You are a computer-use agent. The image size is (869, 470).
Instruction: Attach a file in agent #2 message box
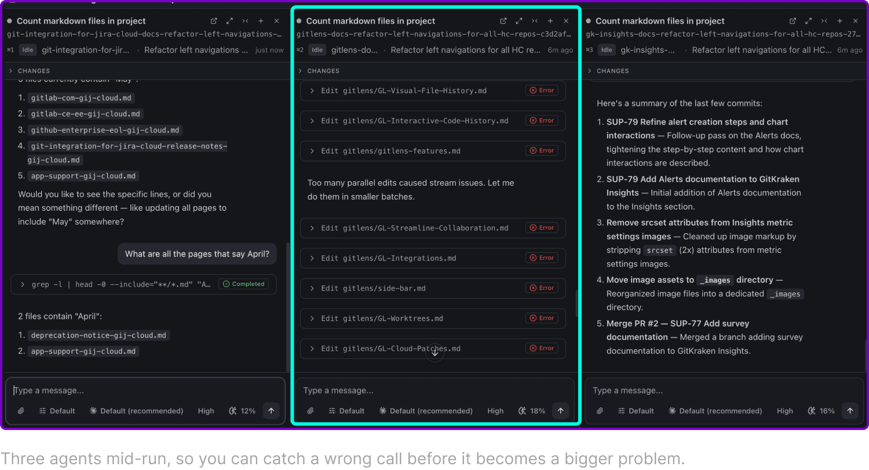[311, 411]
